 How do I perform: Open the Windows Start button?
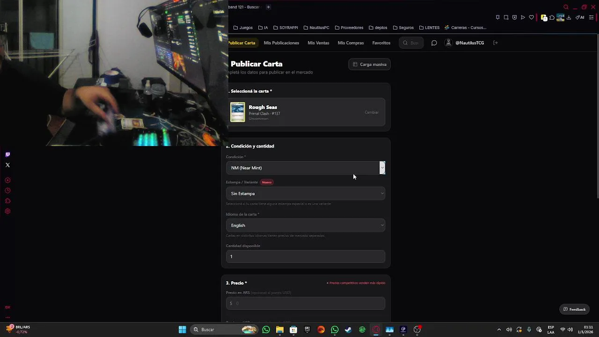tap(182, 330)
